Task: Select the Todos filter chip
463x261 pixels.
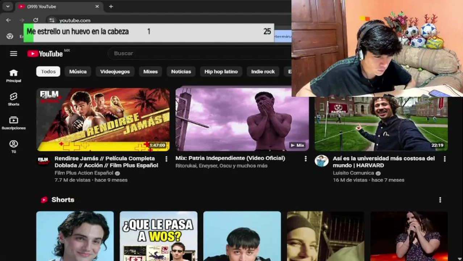Action: (48, 71)
